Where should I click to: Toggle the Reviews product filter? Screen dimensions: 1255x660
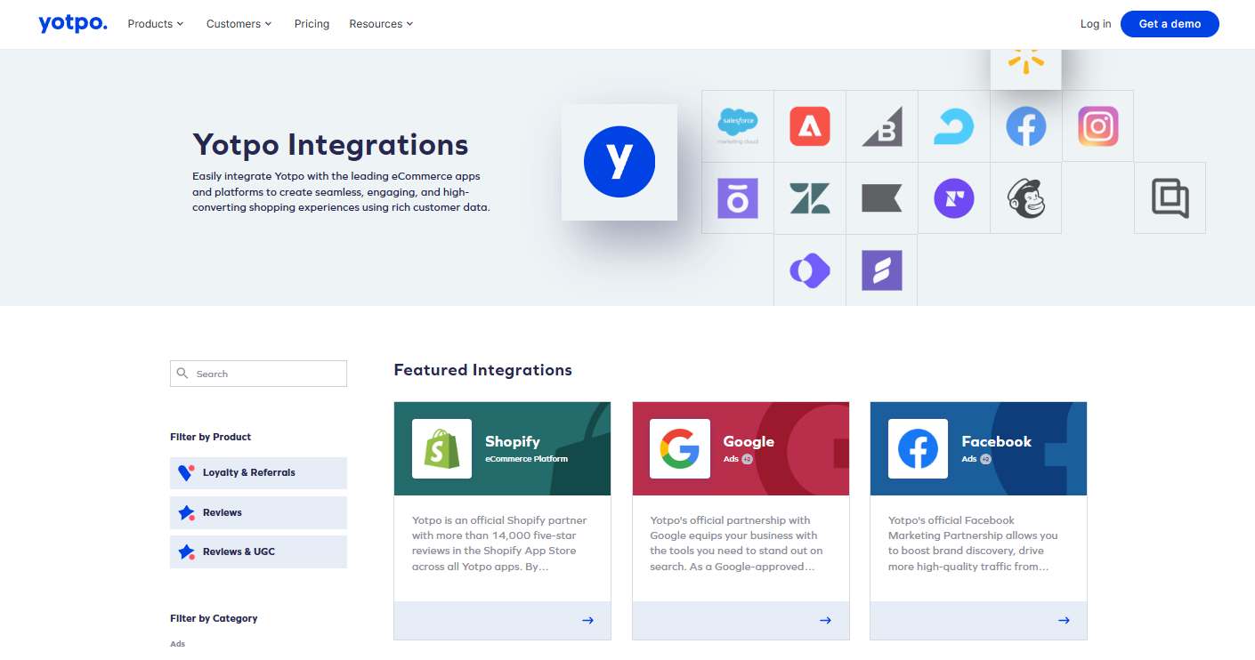(258, 512)
